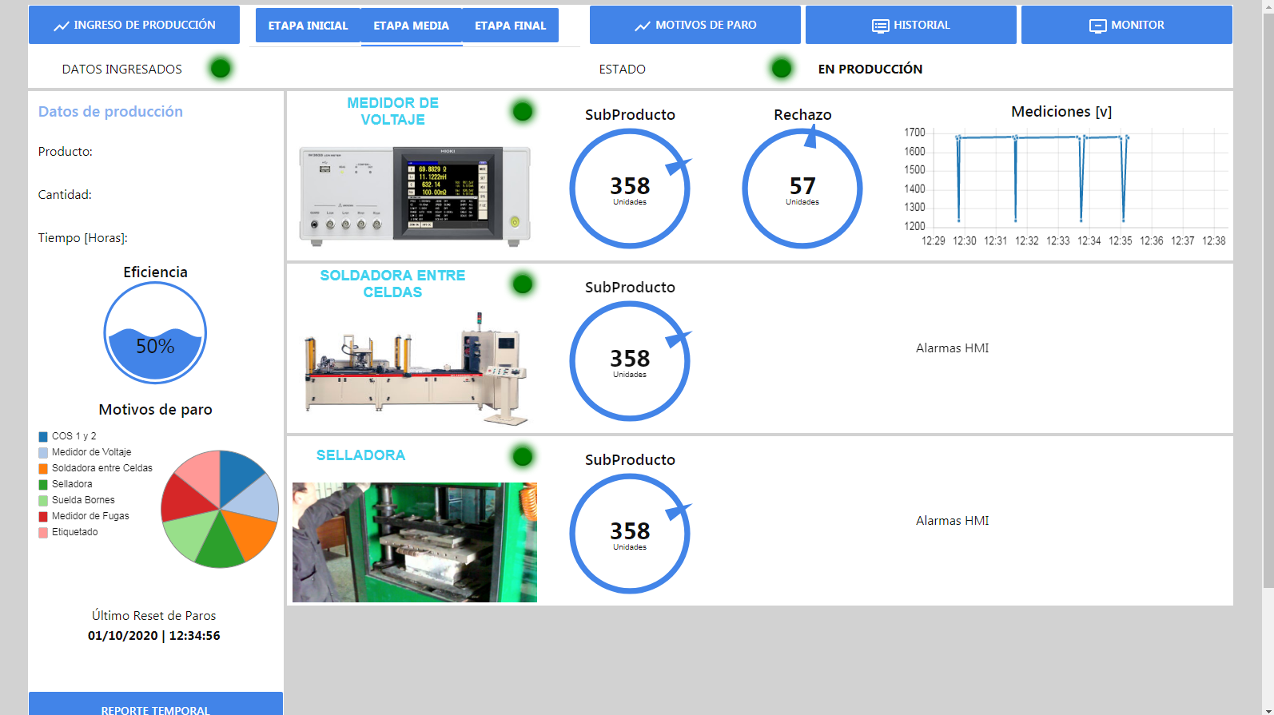Click the Rechazo 57 units gauge

coord(802,189)
